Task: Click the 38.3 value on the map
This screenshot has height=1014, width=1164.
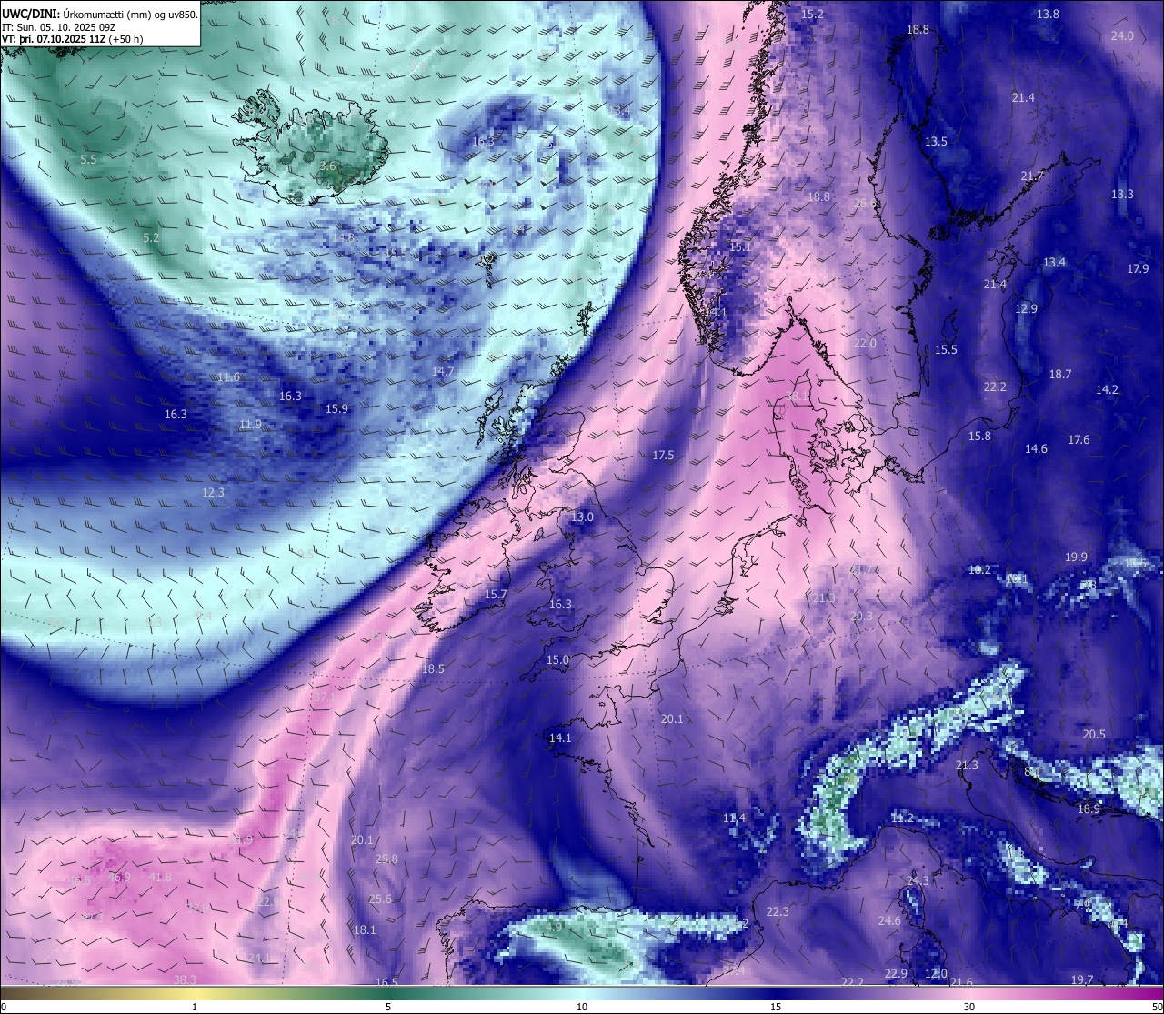Action: pyautogui.click(x=185, y=979)
